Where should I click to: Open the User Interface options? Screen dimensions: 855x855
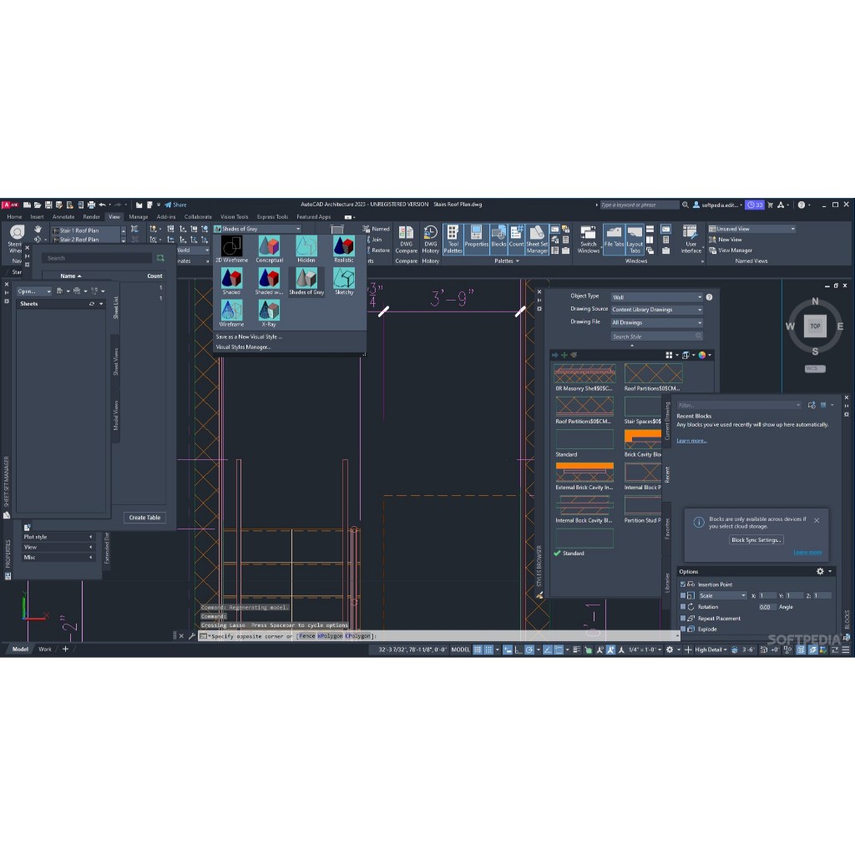(691, 240)
